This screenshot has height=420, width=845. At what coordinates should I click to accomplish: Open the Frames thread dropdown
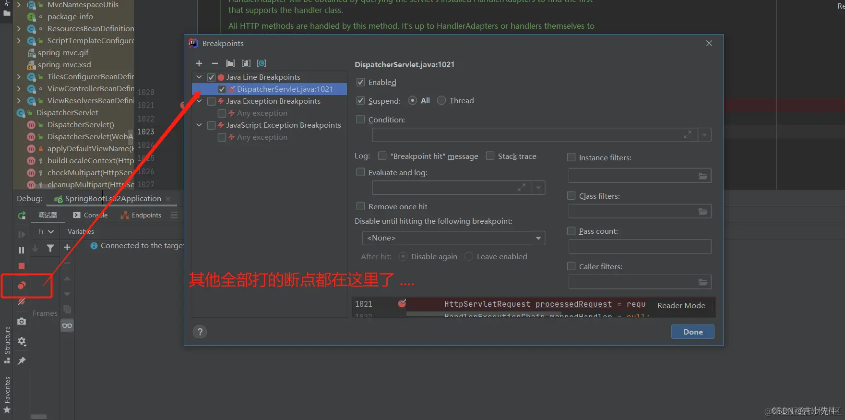[46, 231]
